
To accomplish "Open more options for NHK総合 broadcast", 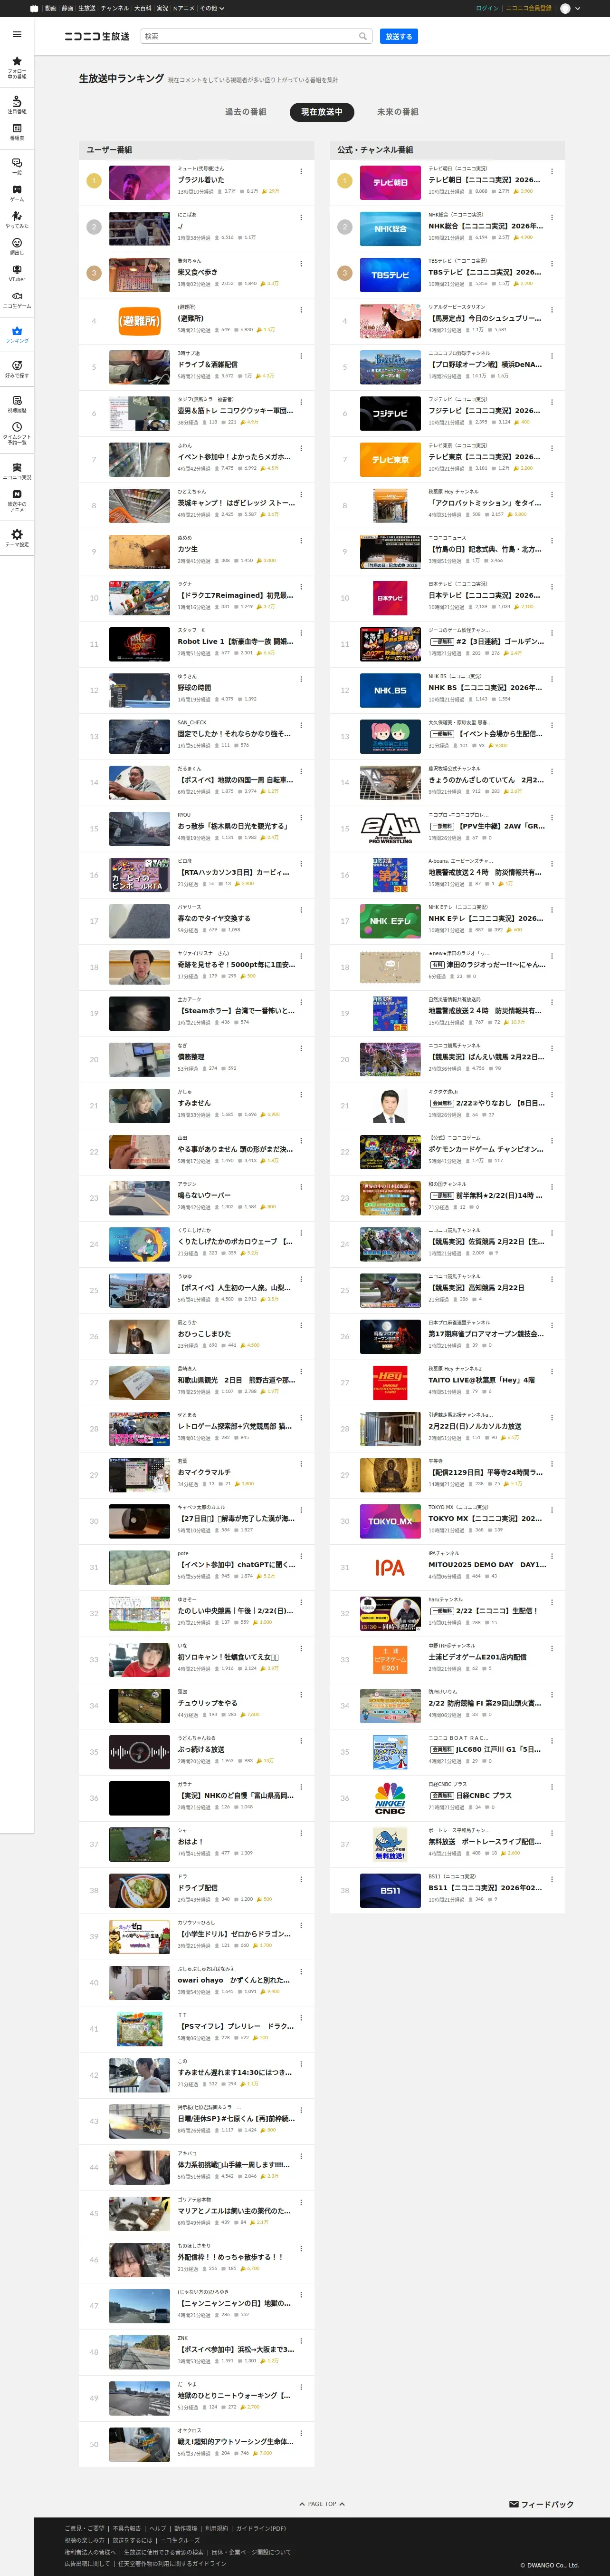I will point(551,217).
